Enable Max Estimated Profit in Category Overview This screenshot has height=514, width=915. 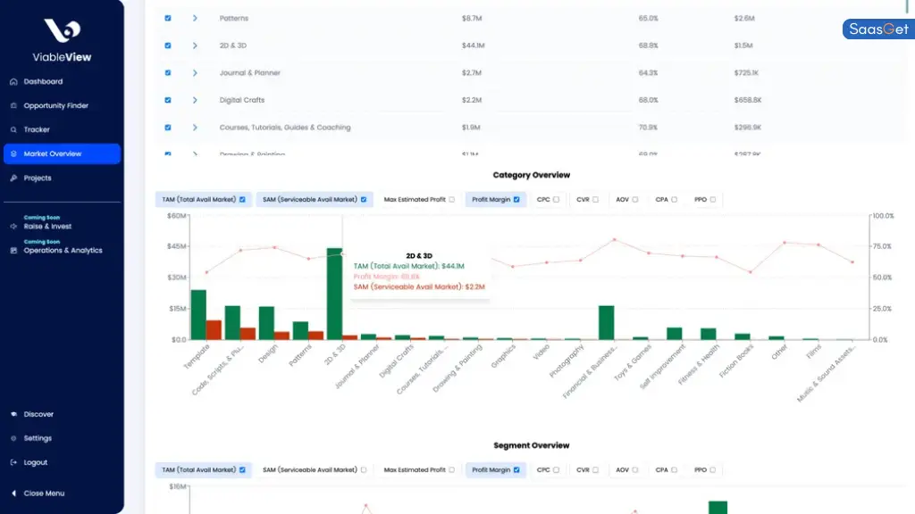pyautogui.click(x=451, y=200)
